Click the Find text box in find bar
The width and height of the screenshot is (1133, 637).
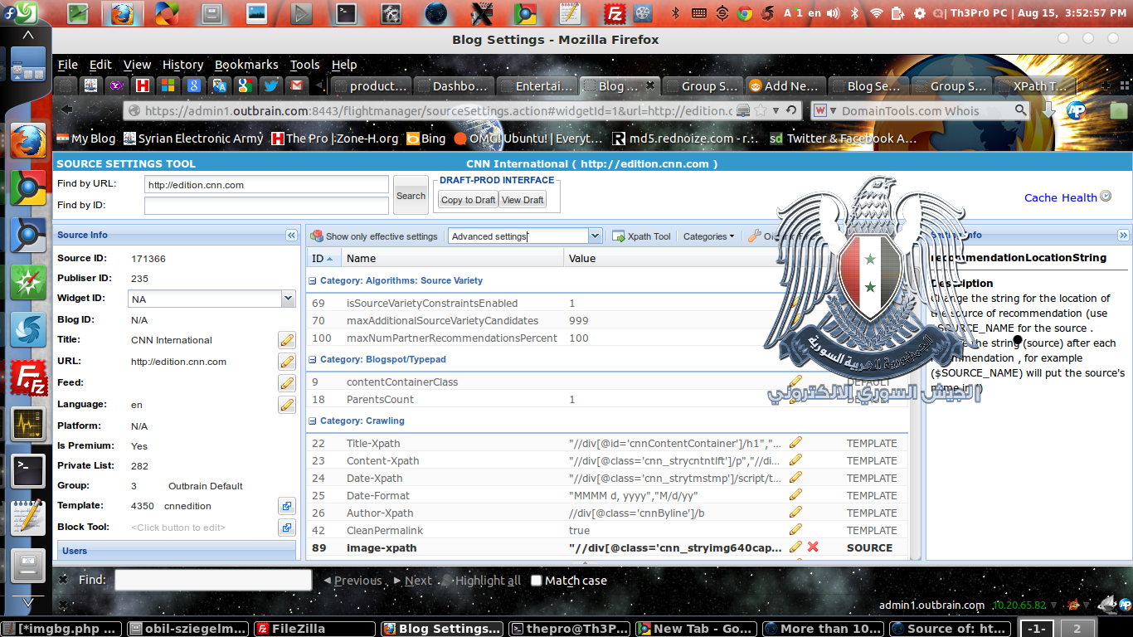pyautogui.click(x=213, y=580)
